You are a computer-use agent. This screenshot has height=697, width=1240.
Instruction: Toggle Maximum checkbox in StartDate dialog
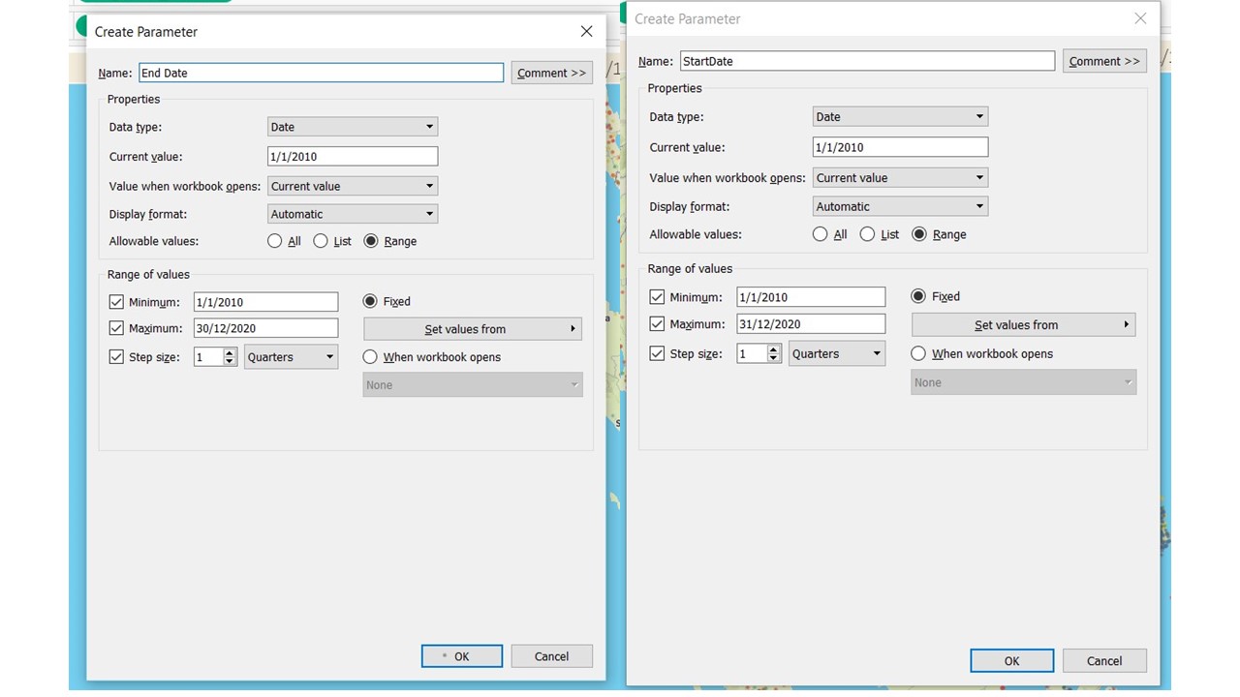[658, 324]
